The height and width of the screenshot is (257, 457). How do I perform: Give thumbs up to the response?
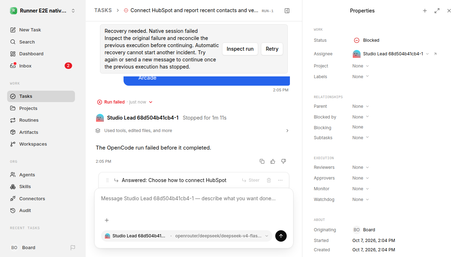273,161
